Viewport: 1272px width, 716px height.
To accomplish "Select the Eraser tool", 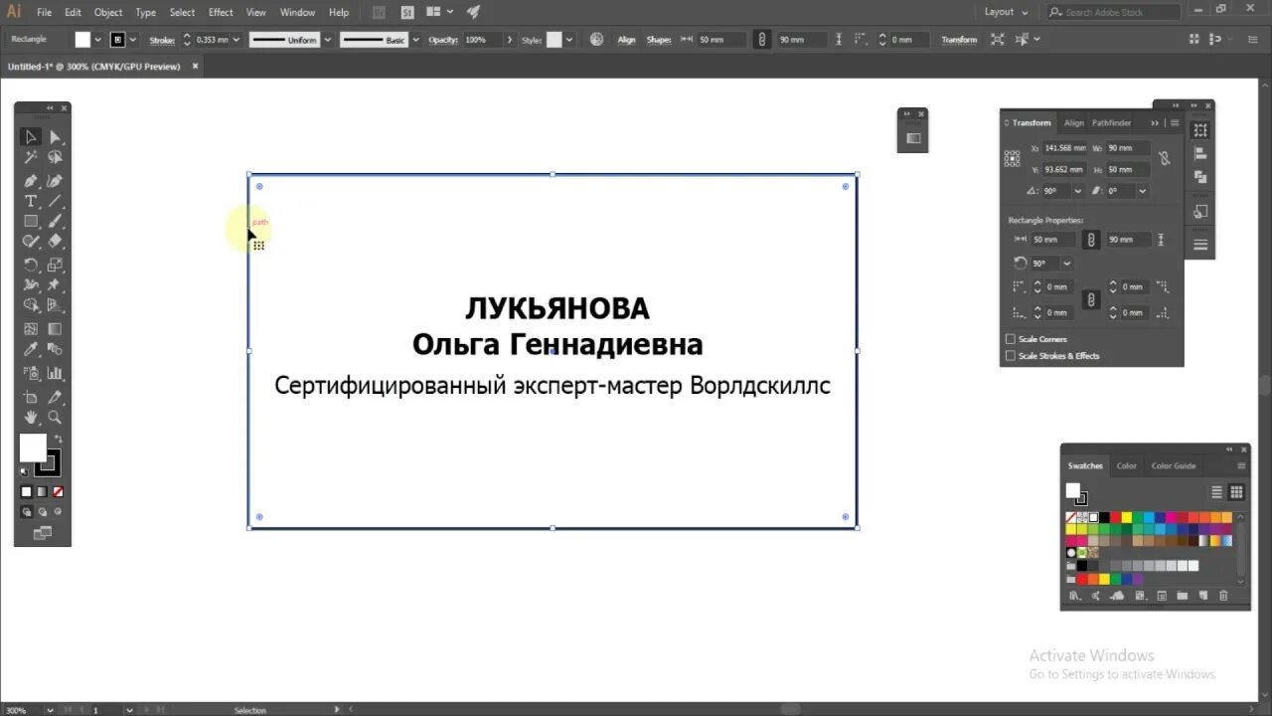I will (x=55, y=242).
